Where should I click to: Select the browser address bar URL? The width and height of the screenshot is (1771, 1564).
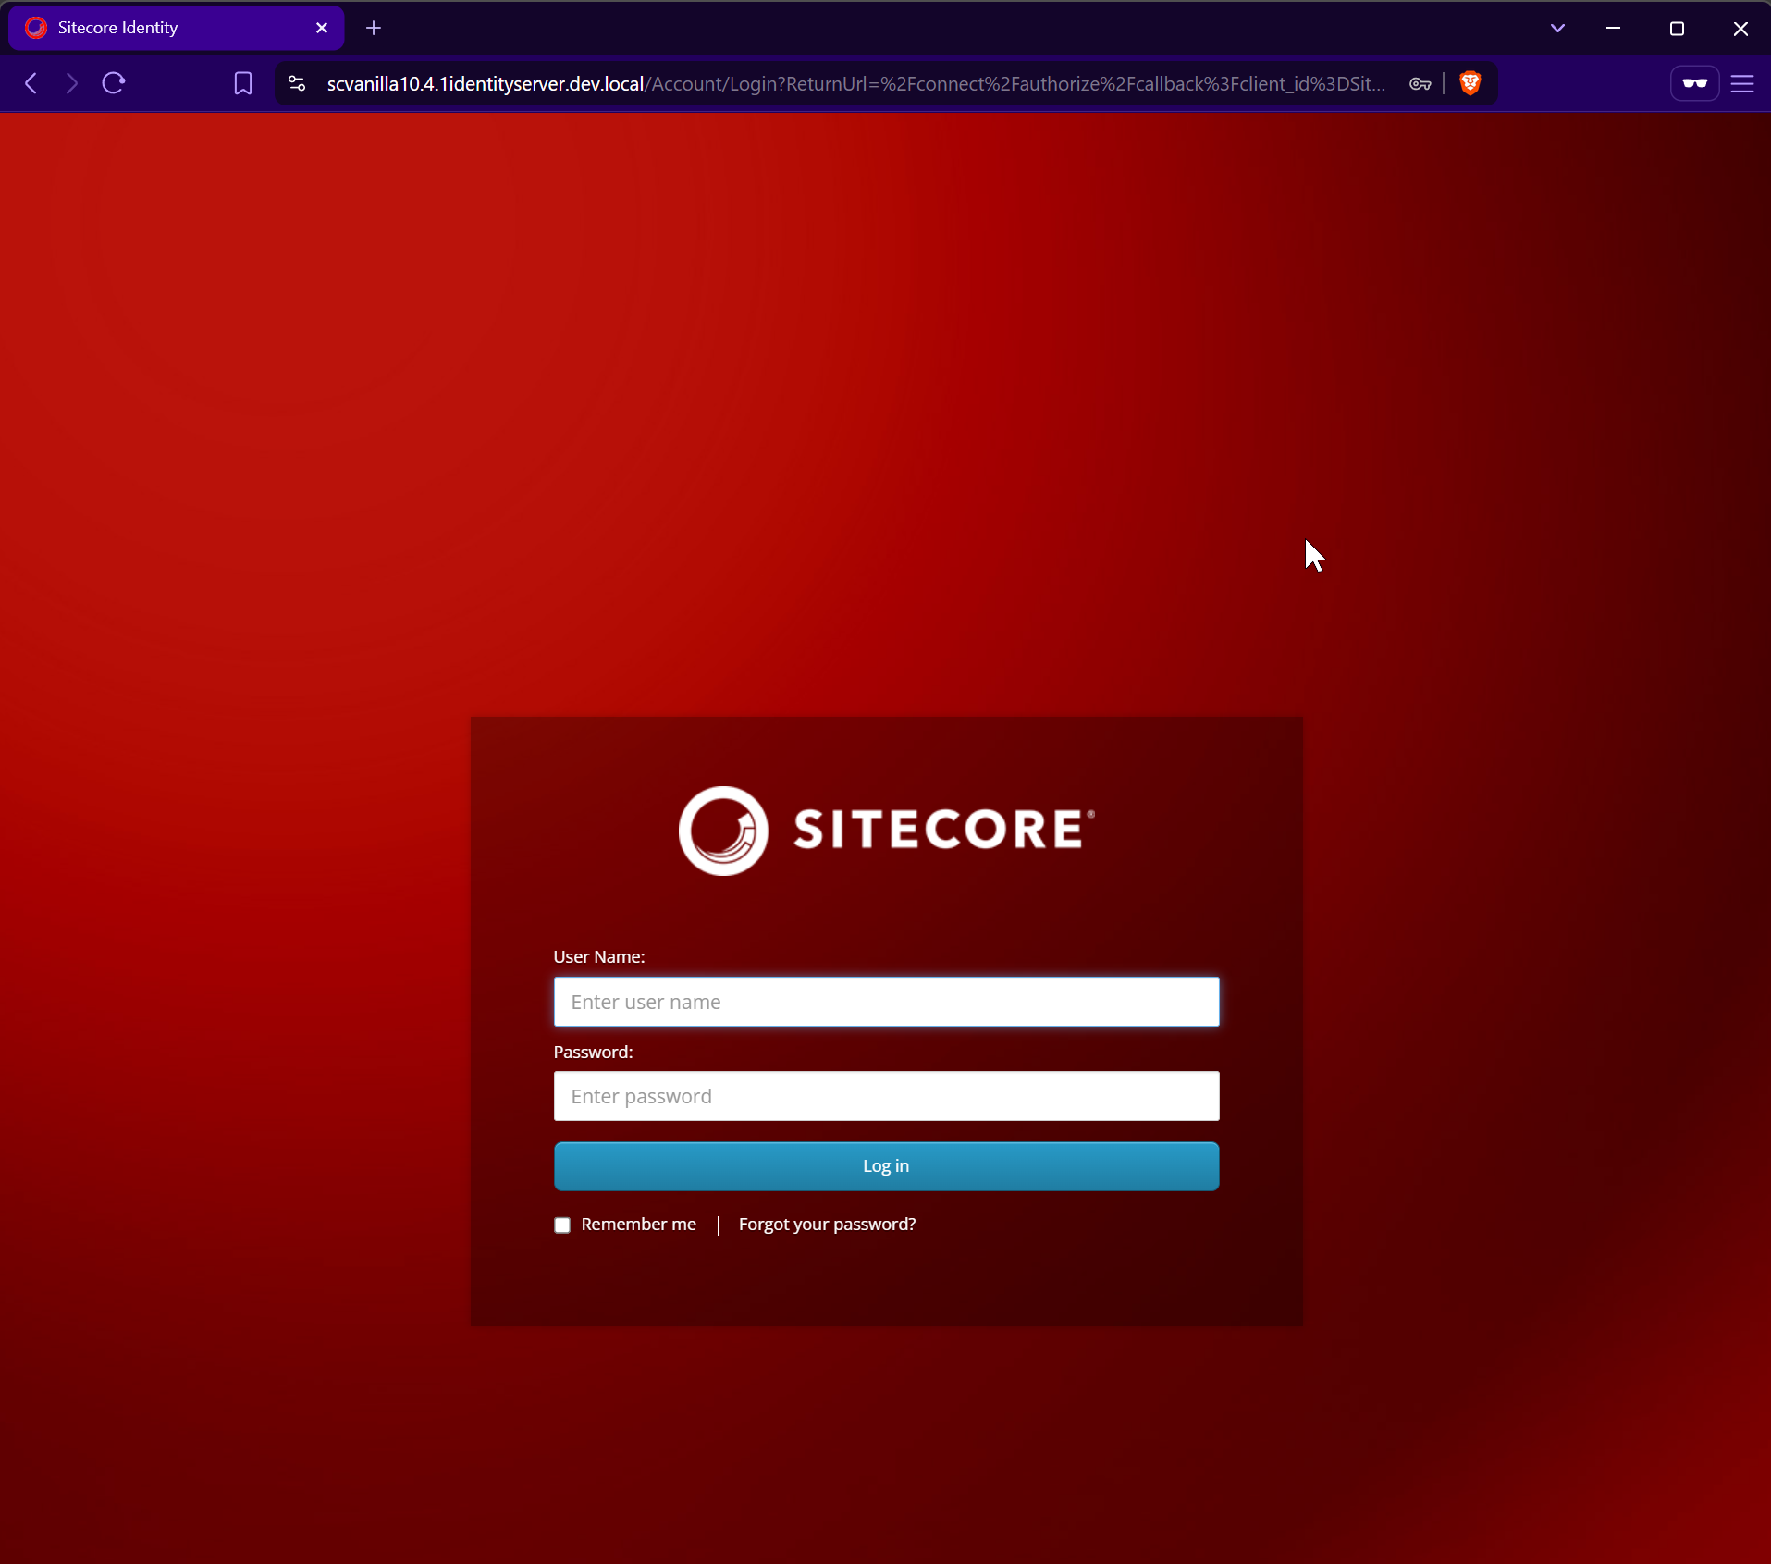point(832,83)
